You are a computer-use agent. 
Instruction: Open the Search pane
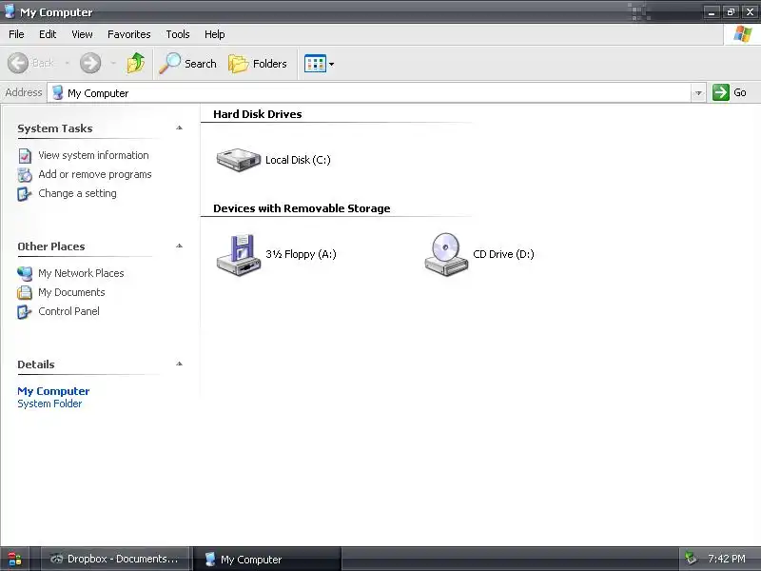(x=187, y=63)
